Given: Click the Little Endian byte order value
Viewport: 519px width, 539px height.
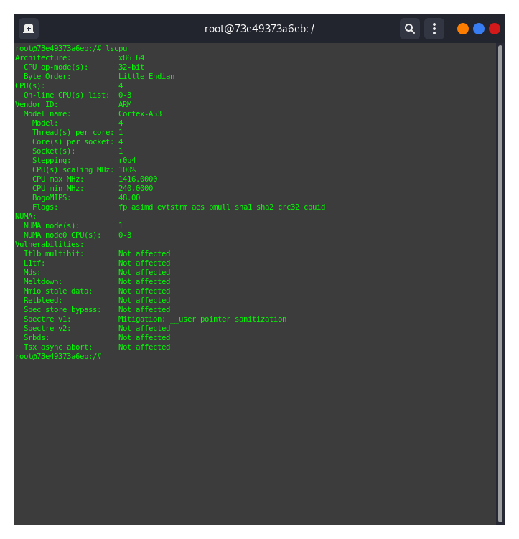Looking at the screenshot, I should (x=146, y=76).
